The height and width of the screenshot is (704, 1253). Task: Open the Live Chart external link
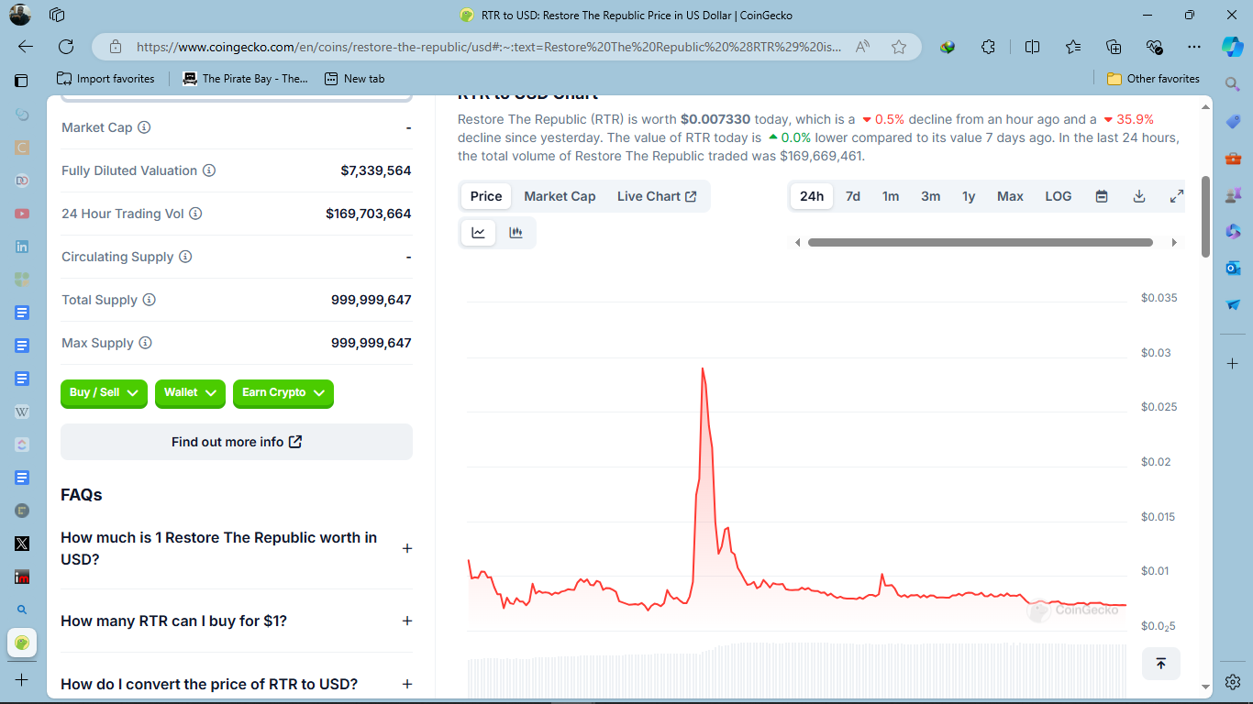click(657, 196)
